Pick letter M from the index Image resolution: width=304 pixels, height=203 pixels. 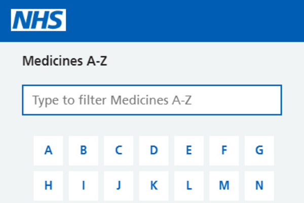224,186
